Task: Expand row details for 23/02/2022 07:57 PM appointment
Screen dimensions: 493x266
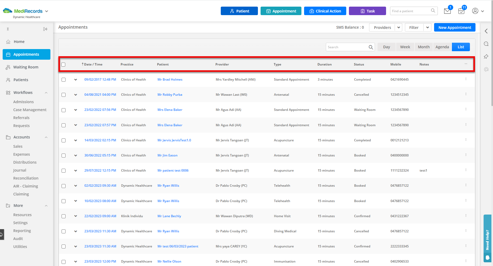Action: pos(76,125)
